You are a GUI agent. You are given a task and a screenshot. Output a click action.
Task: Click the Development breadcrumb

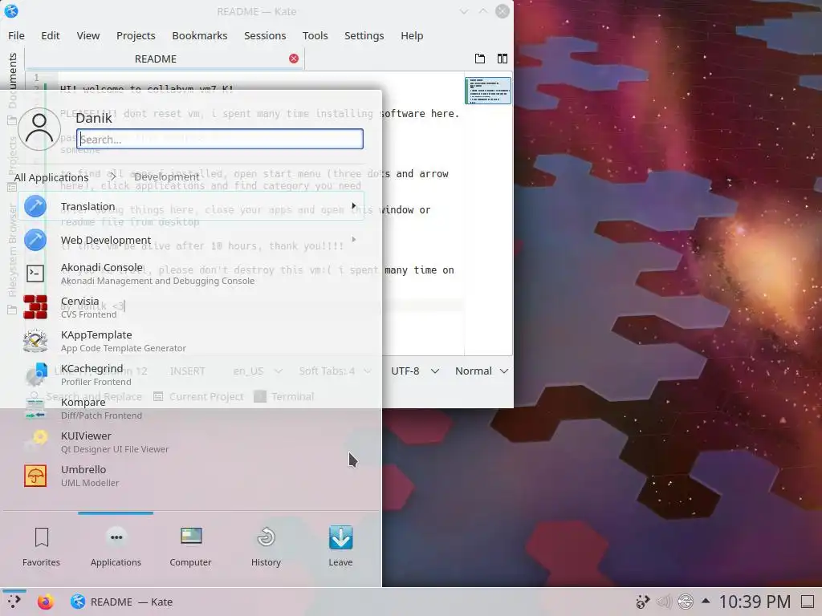point(167,177)
